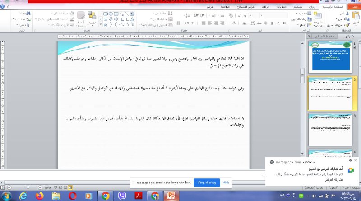
Task: Click the Increase List Level icon
Action: pyautogui.click(x=196, y=15)
